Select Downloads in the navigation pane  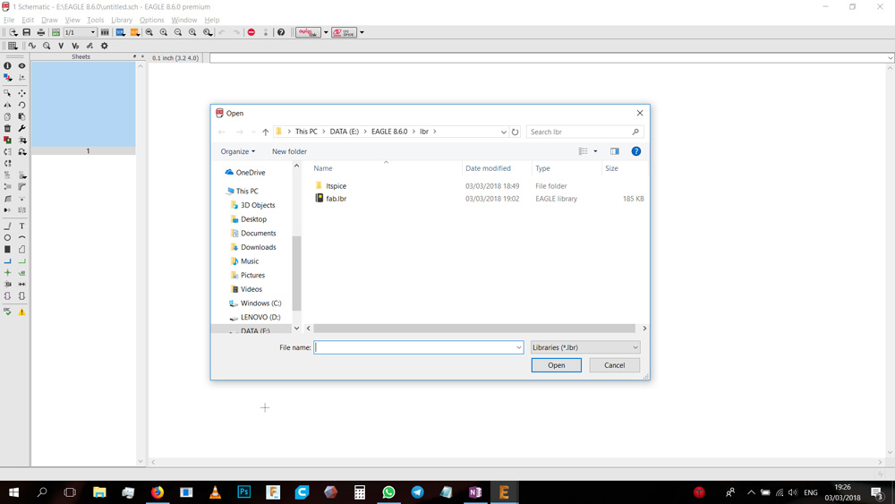[x=258, y=247]
